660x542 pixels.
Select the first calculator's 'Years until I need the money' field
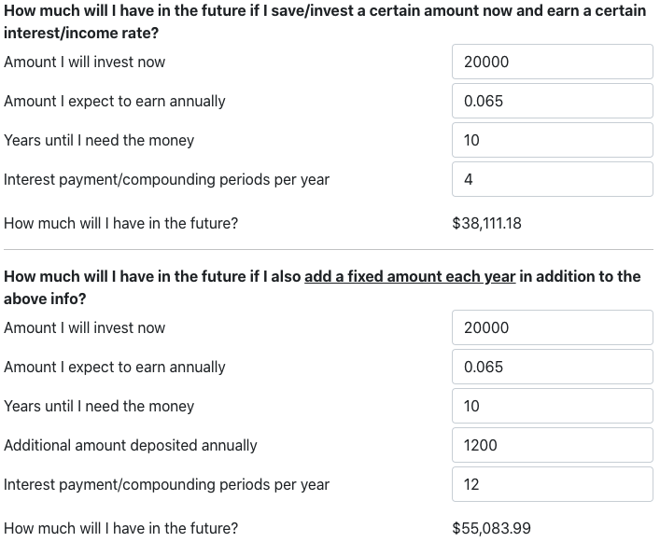pos(553,140)
